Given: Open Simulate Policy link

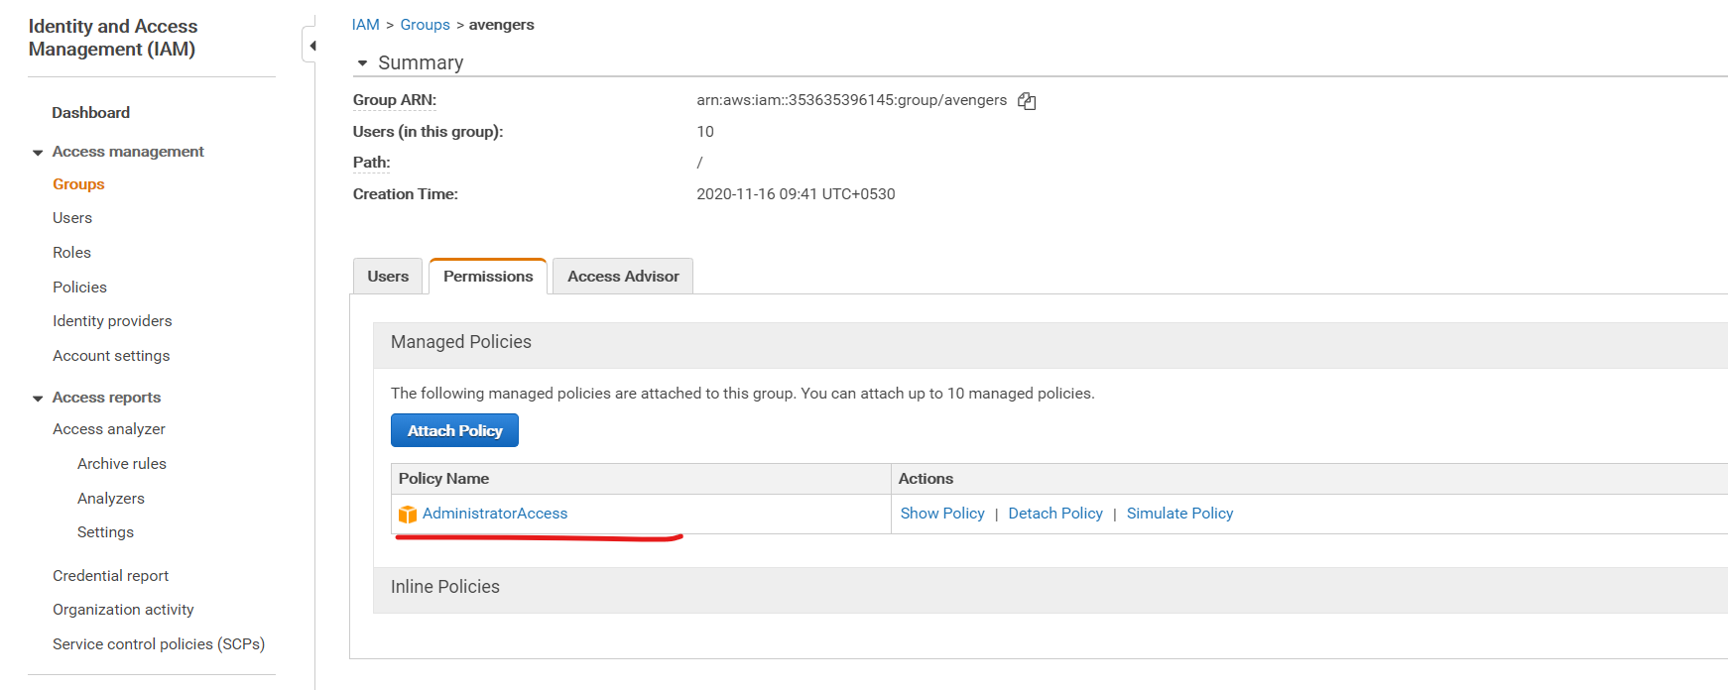Looking at the screenshot, I should pos(1179,514).
